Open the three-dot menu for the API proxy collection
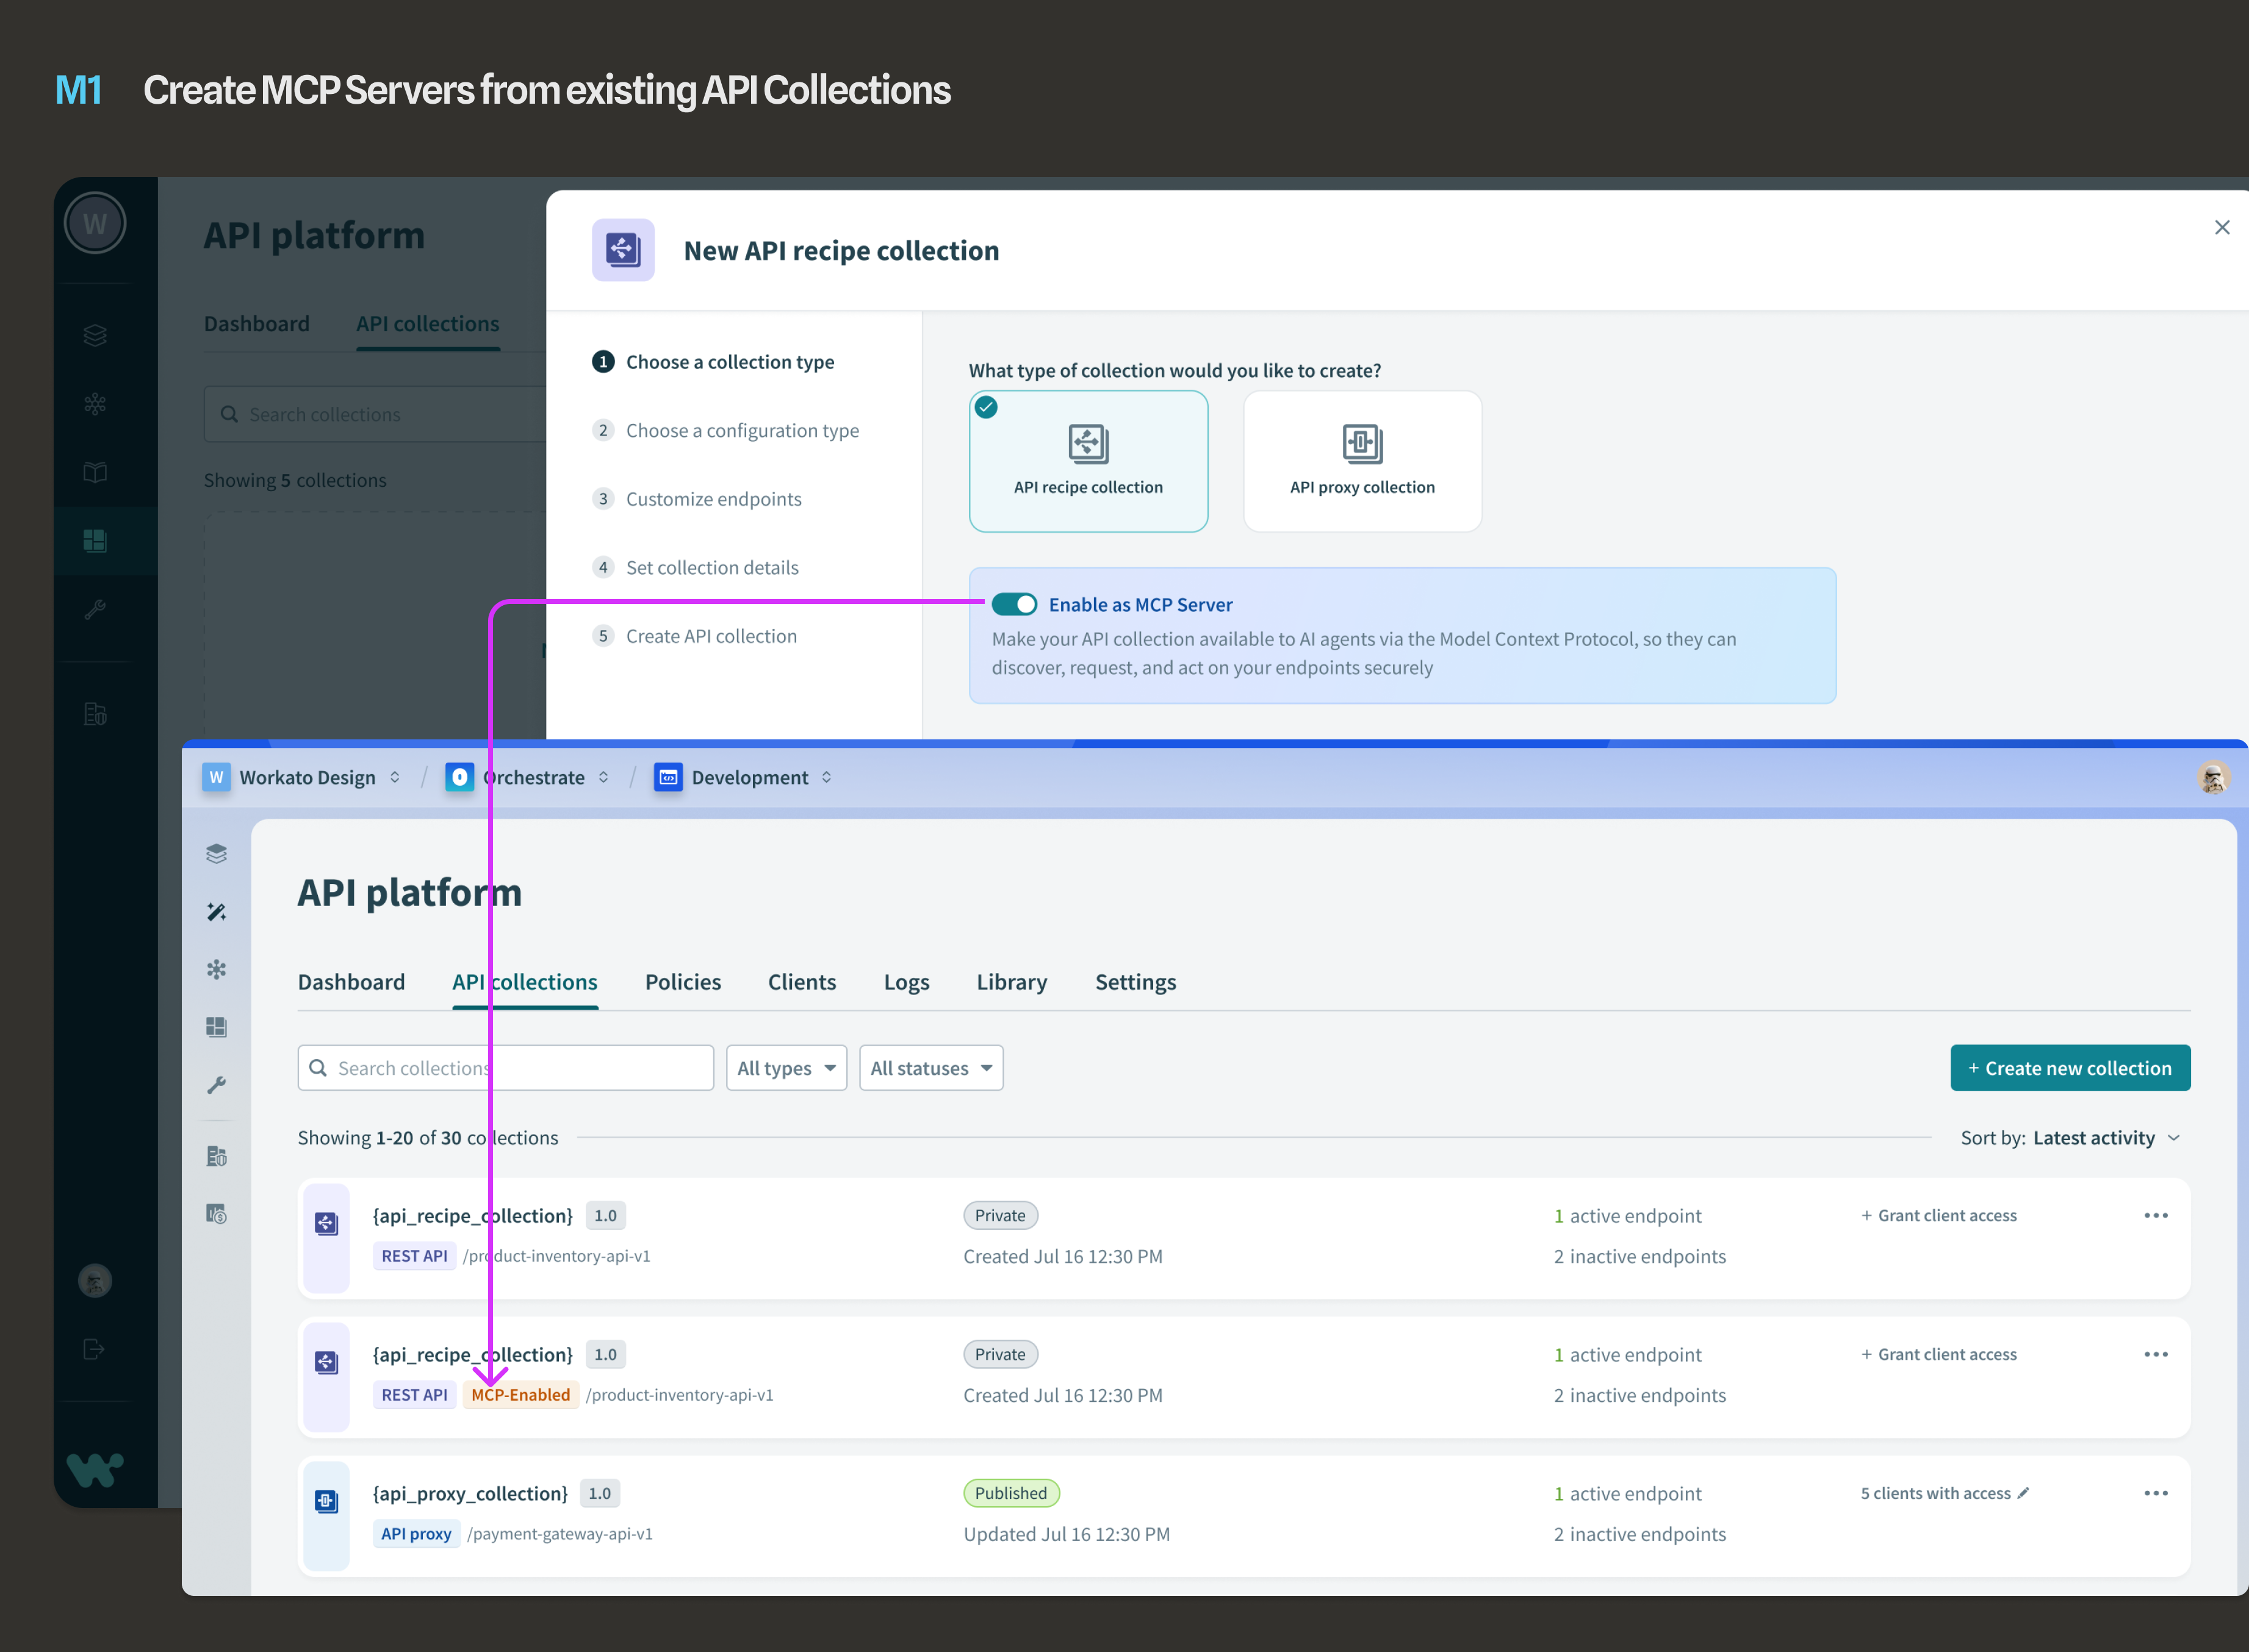The height and width of the screenshot is (1652, 2249). 2155,1494
